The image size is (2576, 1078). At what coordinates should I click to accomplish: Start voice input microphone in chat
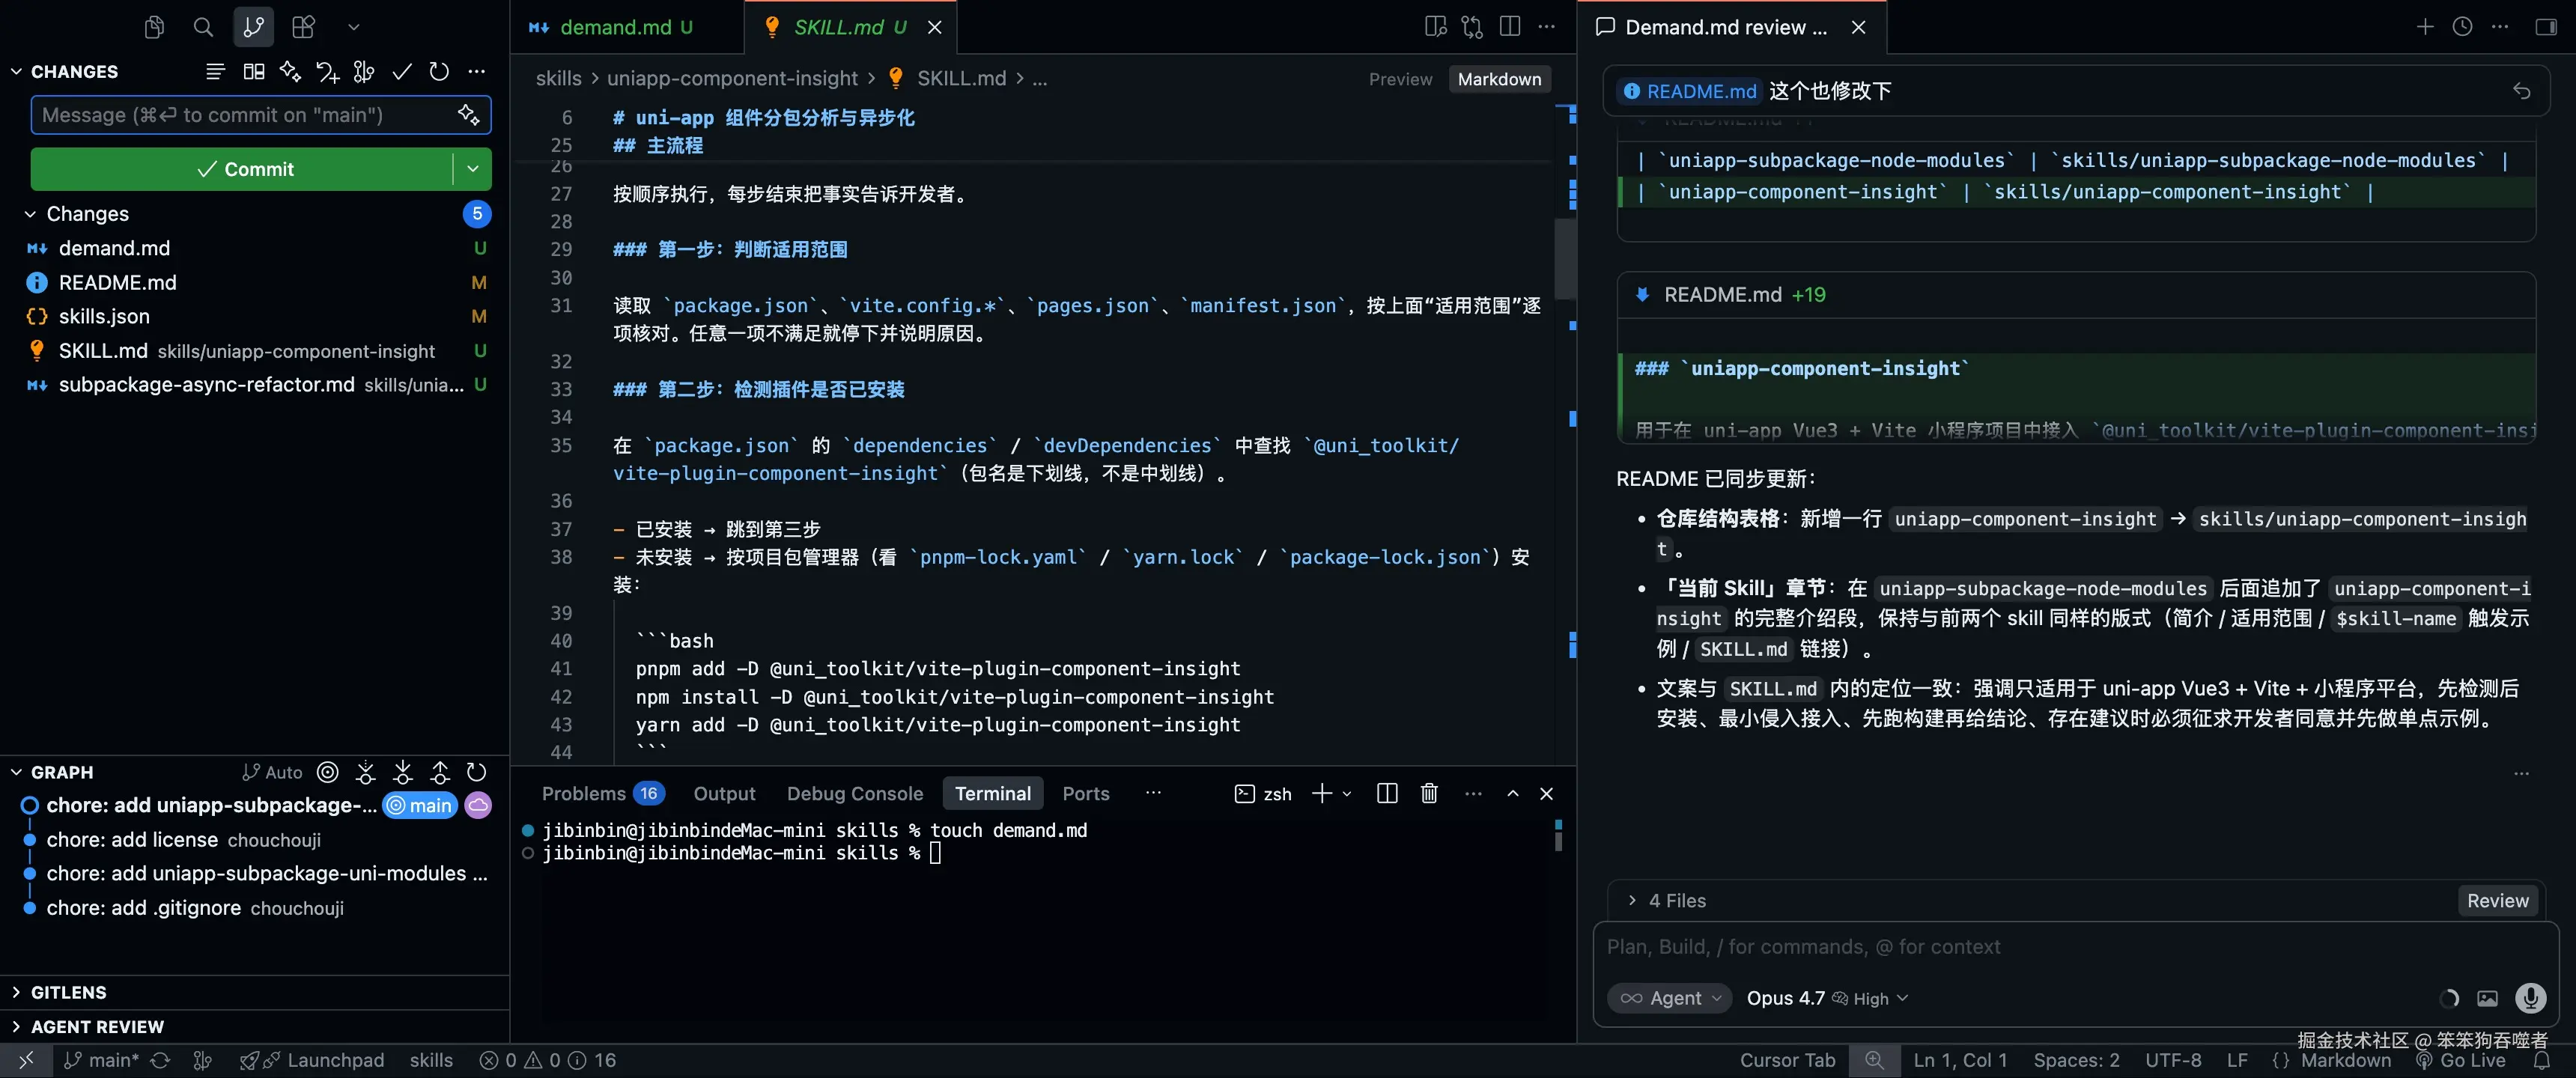[2530, 998]
